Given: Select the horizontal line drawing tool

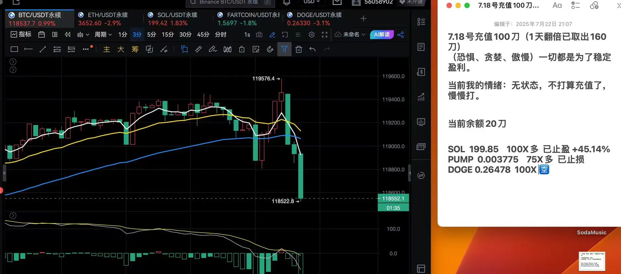Looking at the screenshot, I should [x=28, y=49].
